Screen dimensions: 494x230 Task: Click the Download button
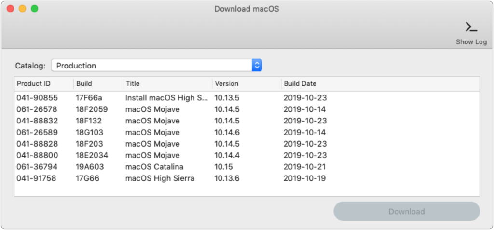[406, 211]
